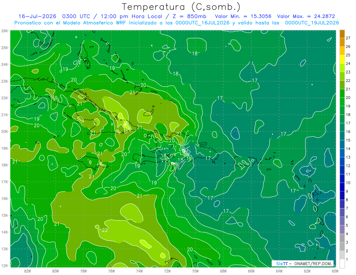Select the pressure level "Z = 850mb"
This screenshot has width=356, height=275.
point(189,16)
